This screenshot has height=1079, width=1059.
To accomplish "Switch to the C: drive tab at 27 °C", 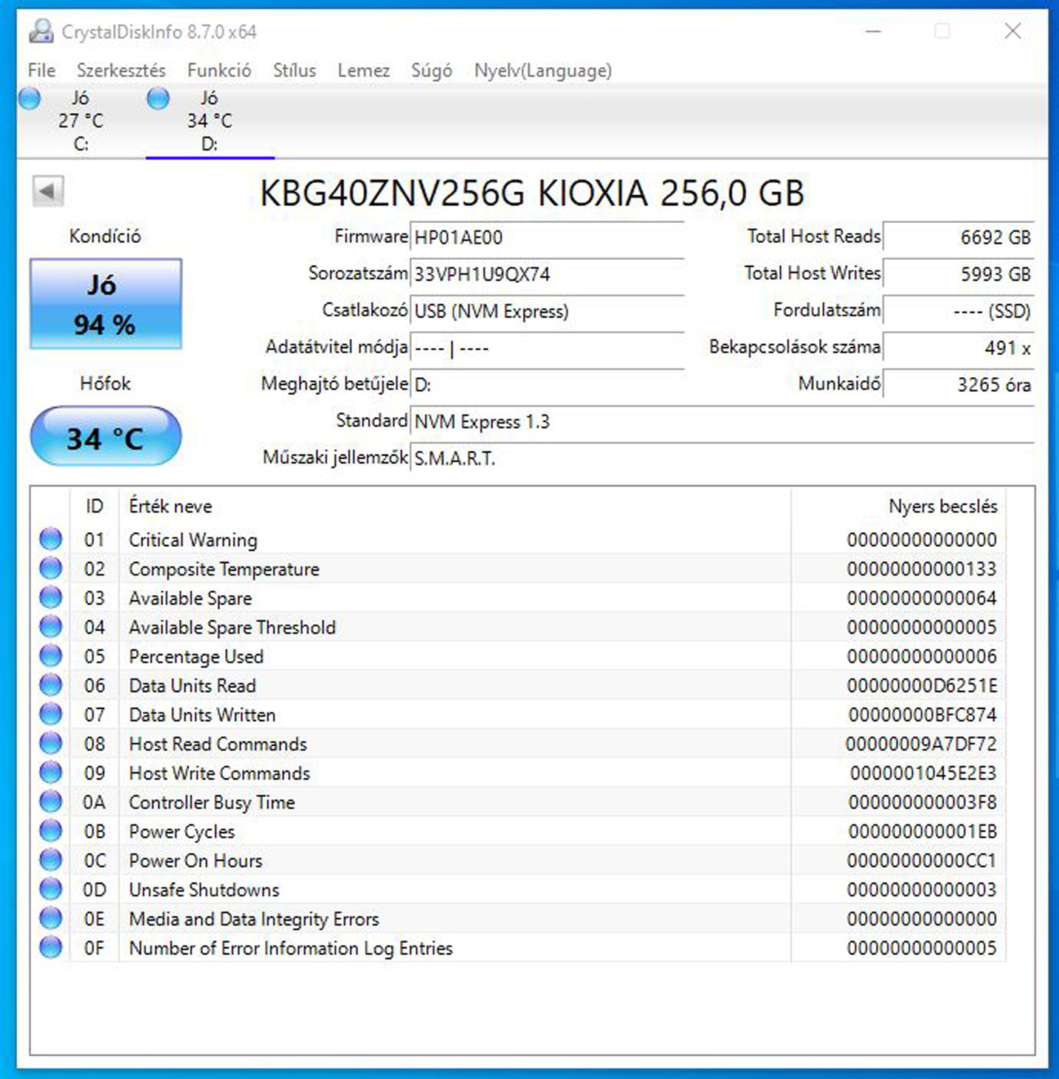I will coord(81,120).
